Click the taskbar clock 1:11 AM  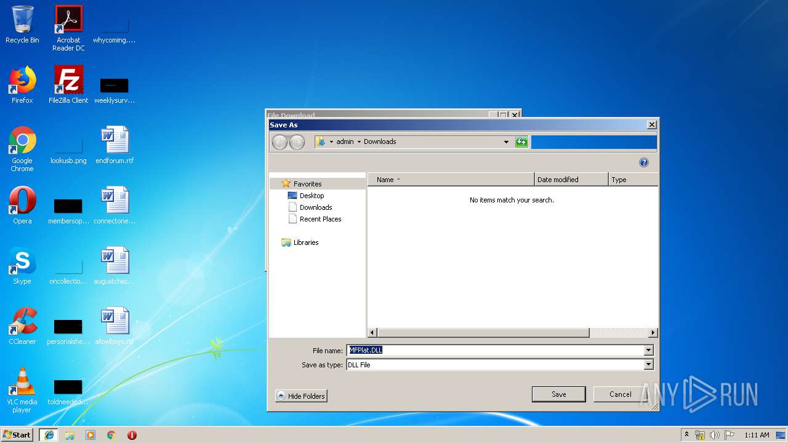pos(757,435)
